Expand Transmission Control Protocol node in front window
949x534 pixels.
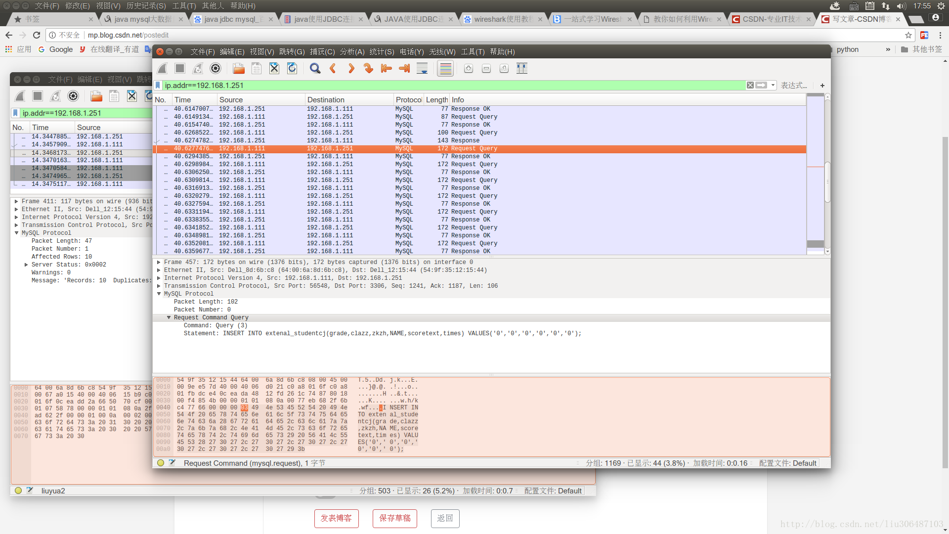pyautogui.click(x=159, y=286)
